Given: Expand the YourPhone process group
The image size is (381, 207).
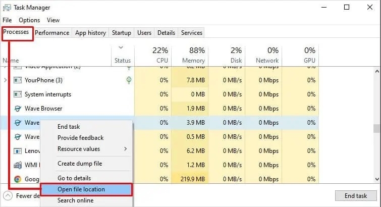Looking at the screenshot, I should [6, 80].
